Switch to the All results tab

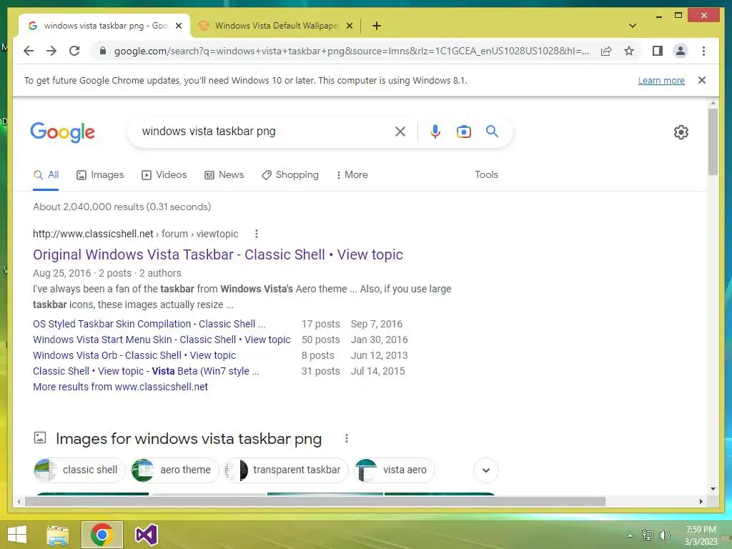(x=46, y=175)
